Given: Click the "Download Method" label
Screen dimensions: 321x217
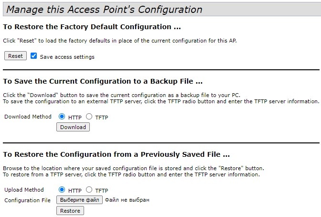Looking at the screenshot, I should pos(28,117).
